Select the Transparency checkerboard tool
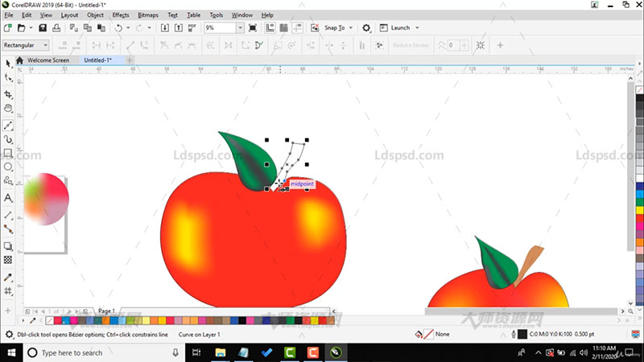The height and width of the screenshot is (362, 644). pyautogui.click(x=8, y=260)
